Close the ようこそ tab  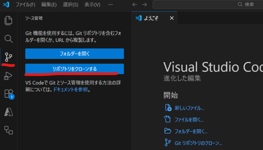(172, 18)
